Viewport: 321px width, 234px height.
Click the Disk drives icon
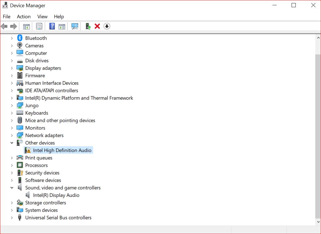pyautogui.click(x=20, y=61)
